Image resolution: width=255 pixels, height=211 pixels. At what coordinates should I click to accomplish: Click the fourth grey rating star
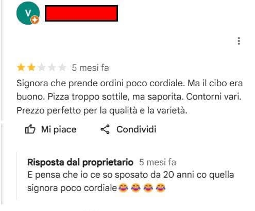click(x=52, y=67)
